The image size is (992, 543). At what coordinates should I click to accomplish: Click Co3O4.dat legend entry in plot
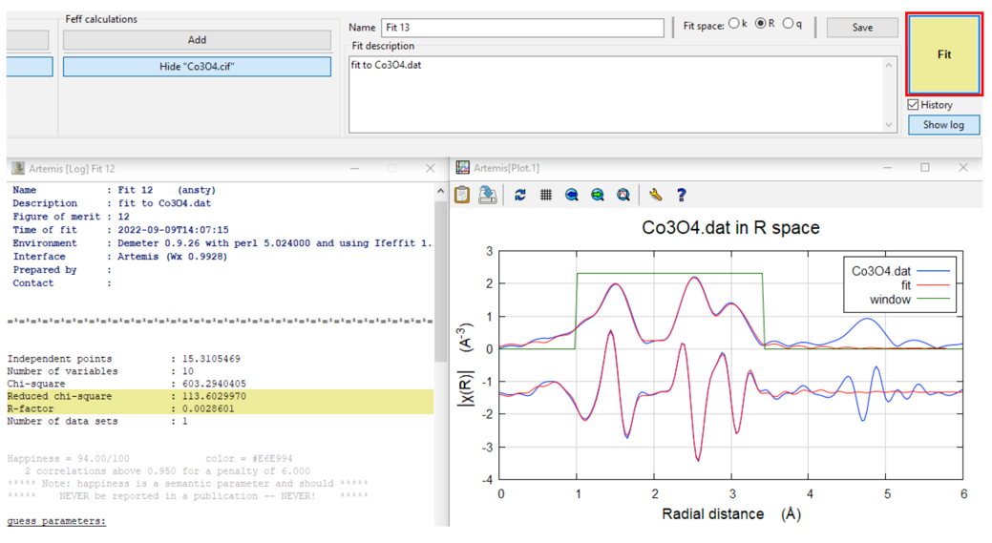click(899, 271)
